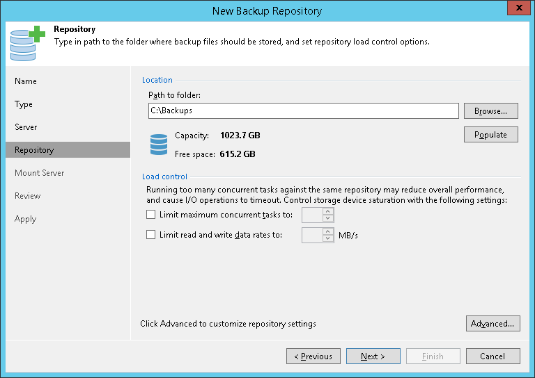535x378 pixels.
Task: Go back with the Previous button
Action: 313,356
